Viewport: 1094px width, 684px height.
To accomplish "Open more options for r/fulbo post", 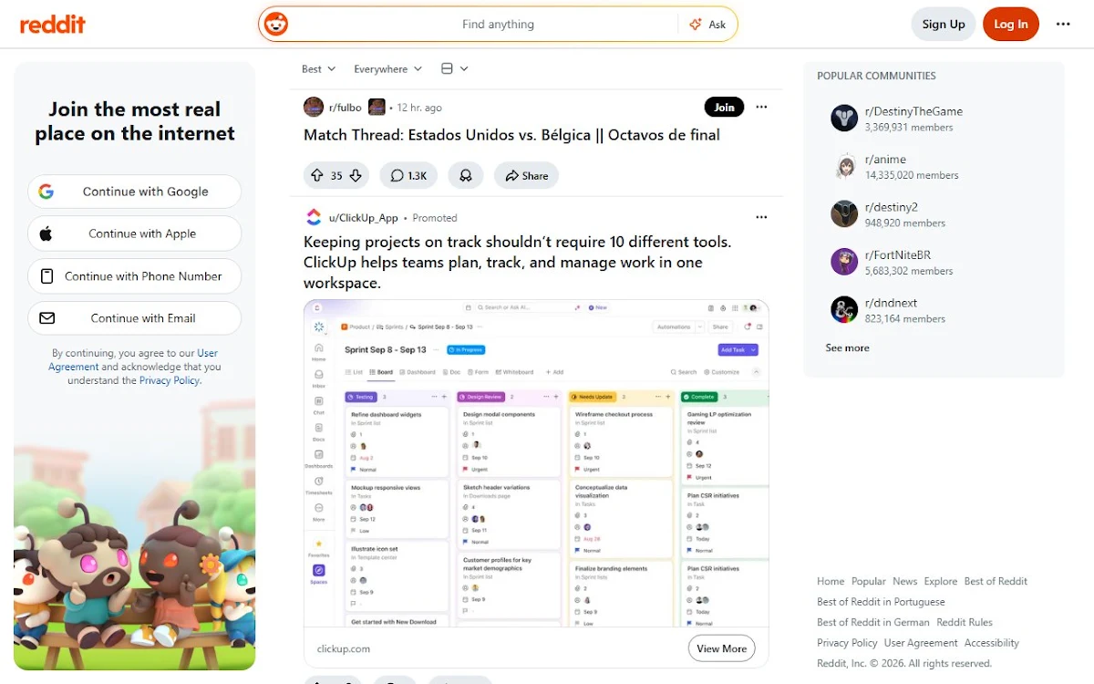I will [x=761, y=107].
